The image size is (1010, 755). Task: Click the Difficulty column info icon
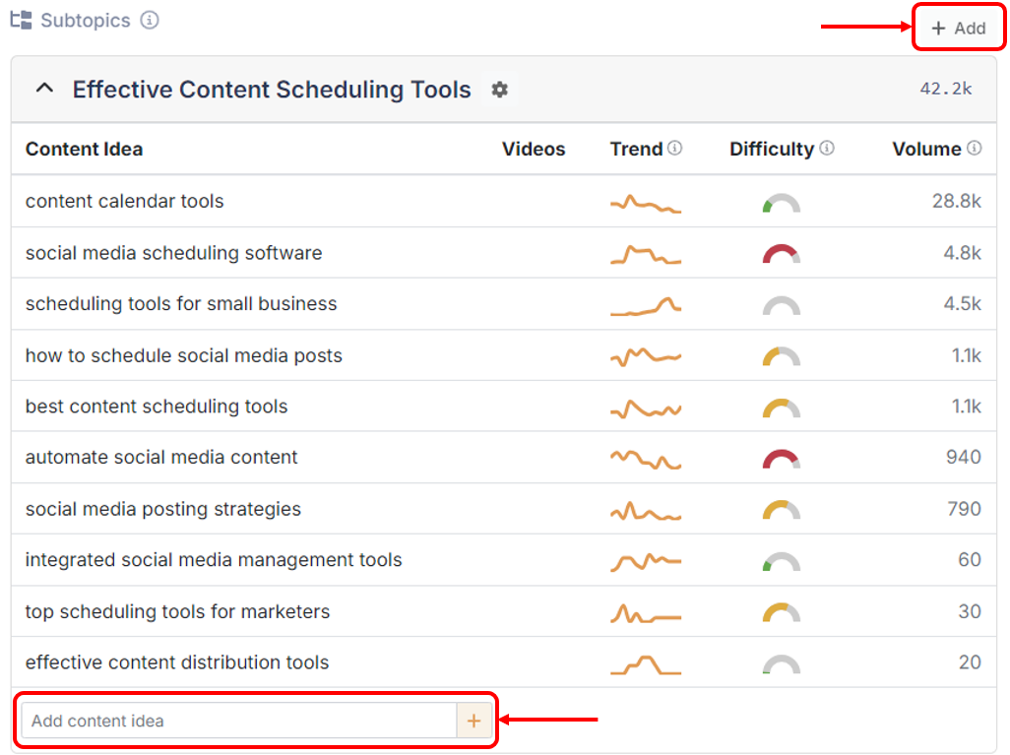point(826,148)
